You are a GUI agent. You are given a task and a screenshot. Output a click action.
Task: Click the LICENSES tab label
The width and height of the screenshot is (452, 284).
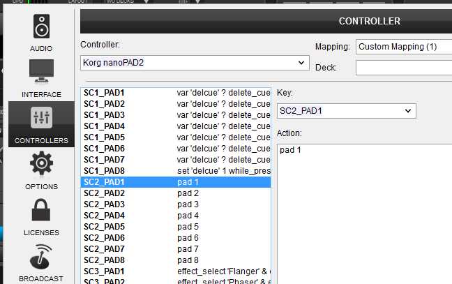pos(41,232)
